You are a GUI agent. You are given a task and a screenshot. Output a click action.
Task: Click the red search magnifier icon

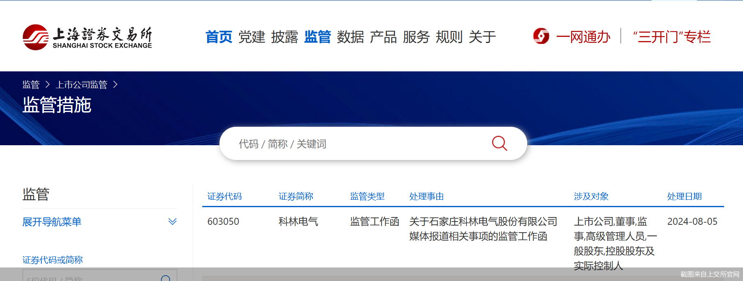coord(499,144)
